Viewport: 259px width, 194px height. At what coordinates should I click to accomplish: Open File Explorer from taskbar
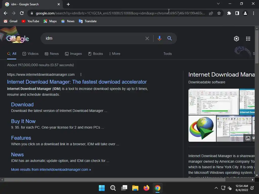click(x=135, y=188)
